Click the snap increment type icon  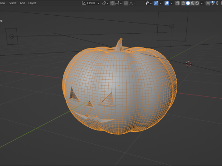(x=117, y=3)
